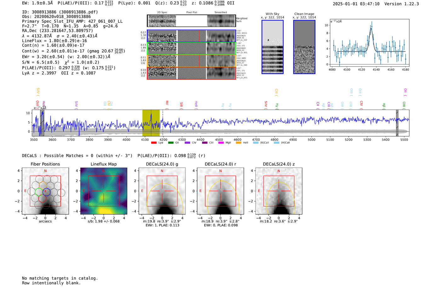Click the green OII legend swatch
Viewport: 441px width, 300px height.
tap(171, 143)
